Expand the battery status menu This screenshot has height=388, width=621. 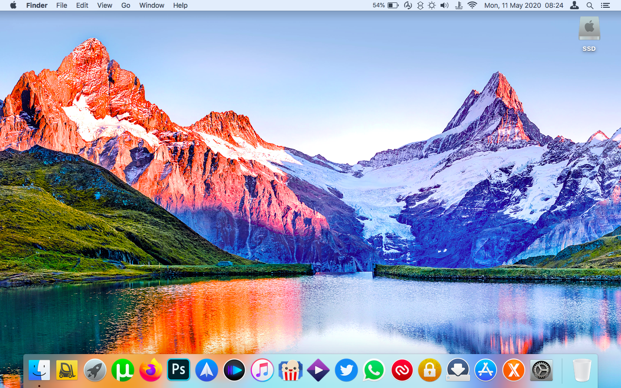tap(392, 5)
